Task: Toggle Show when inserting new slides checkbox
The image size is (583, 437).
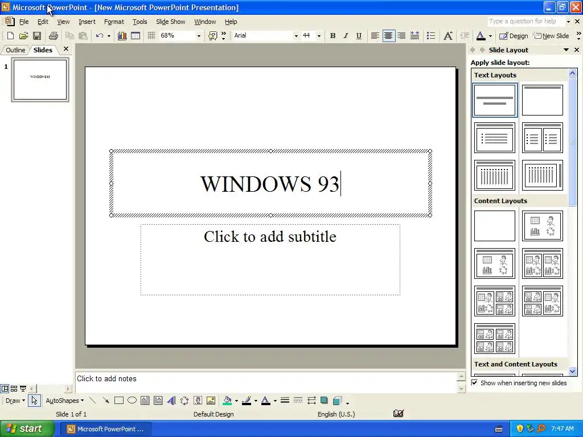Action: [474, 382]
